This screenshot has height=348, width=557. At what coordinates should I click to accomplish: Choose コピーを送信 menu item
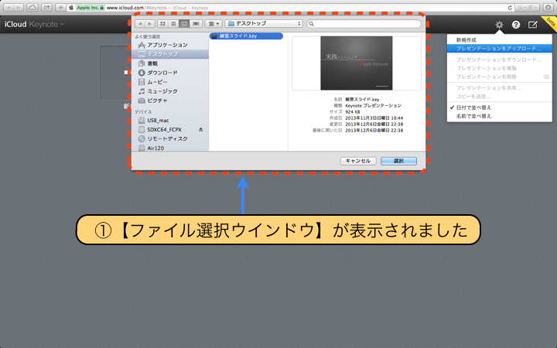(x=500, y=96)
